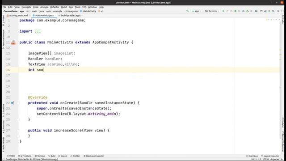This screenshot has width=286, height=161.
Task: Open the Gradle panel on right edge
Action: click(283, 19)
